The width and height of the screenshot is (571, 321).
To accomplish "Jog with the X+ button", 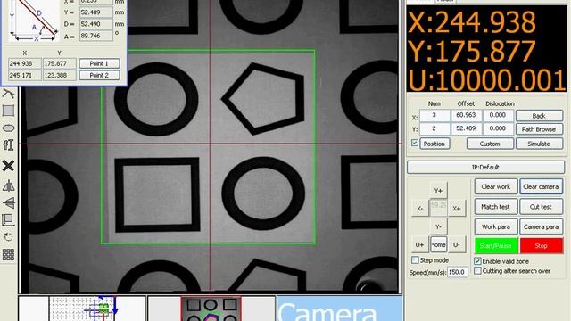I will [457, 209].
